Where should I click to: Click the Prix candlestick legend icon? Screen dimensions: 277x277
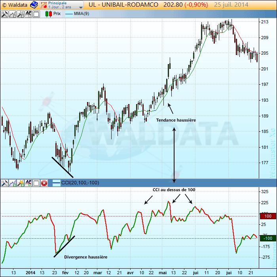tap(49, 14)
